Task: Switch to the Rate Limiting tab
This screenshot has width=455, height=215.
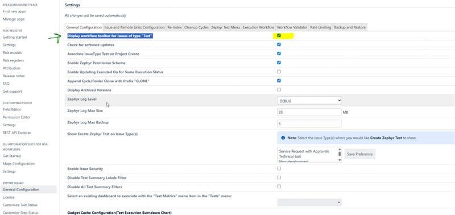Action: click(x=320, y=27)
